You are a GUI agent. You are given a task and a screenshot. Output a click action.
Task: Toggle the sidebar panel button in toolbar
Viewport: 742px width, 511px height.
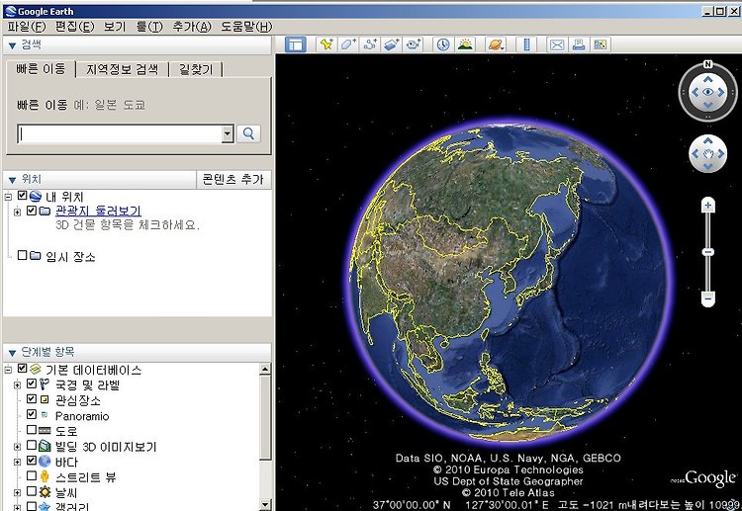coord(295,44)
